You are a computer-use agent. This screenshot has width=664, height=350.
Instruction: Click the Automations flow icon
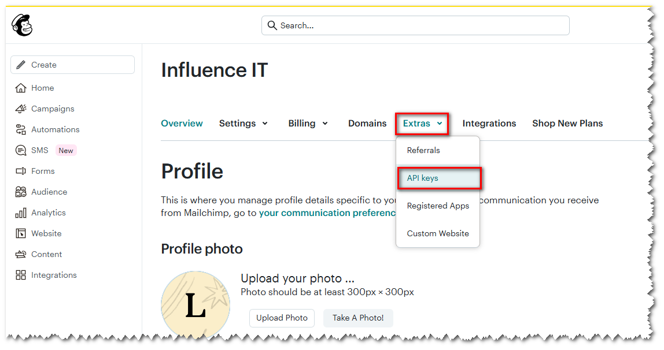click(x=21, y=129)
